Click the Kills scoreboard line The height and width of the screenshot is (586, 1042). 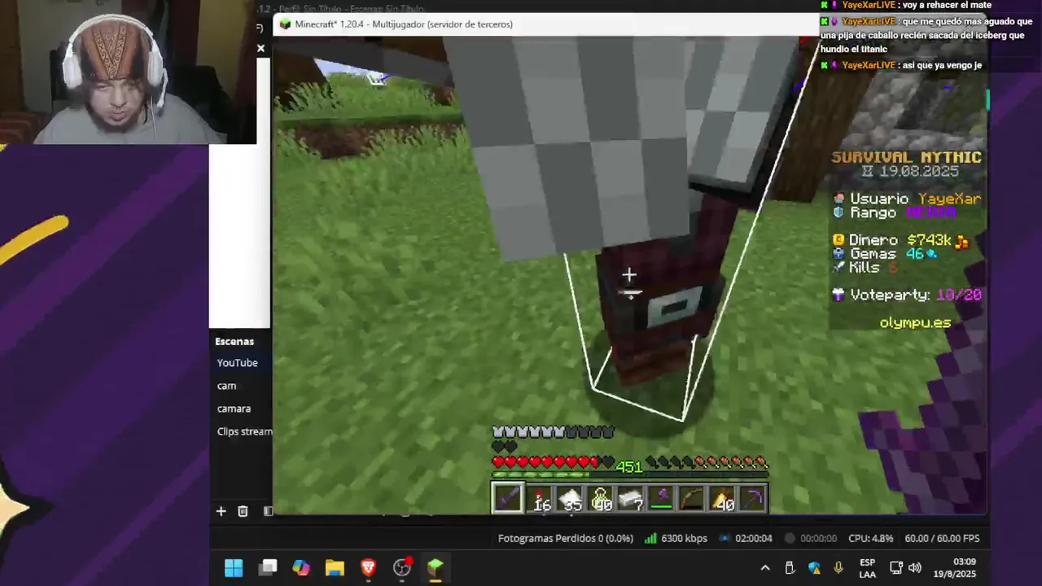[865, 268]
